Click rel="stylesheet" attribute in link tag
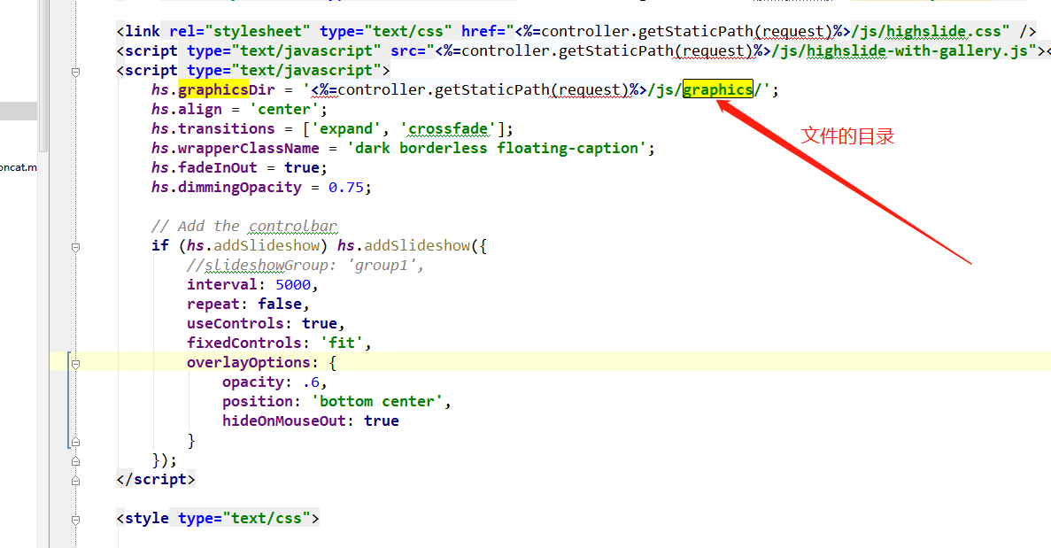Screen dimensions: 1051x548 click(x=240, y=31)
